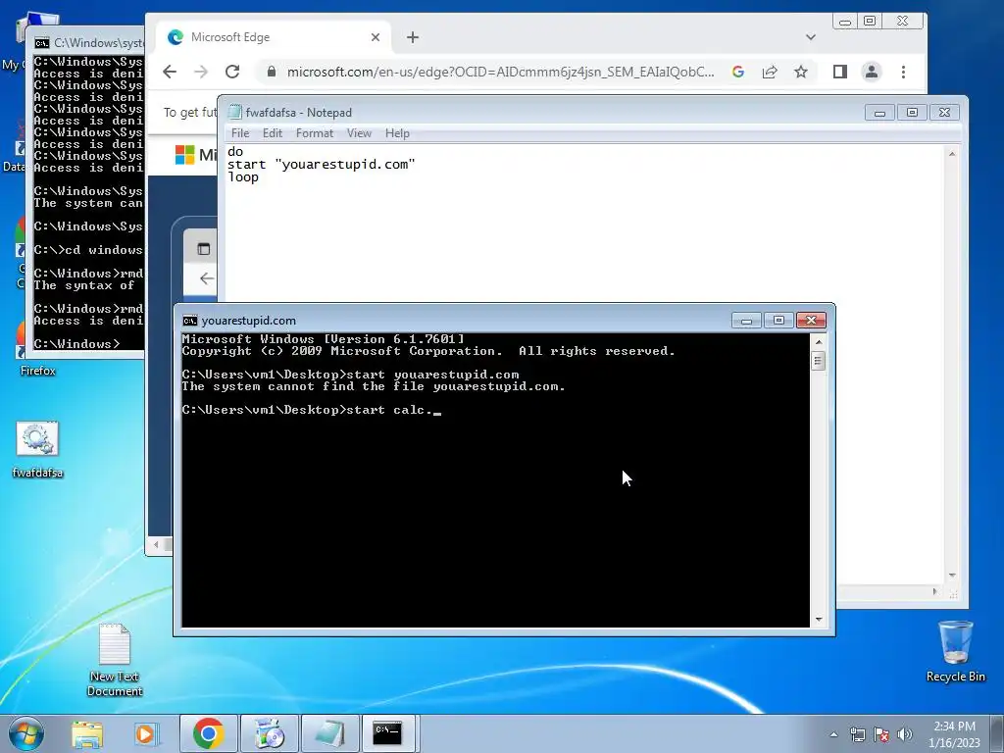Open the Action Center flag icon
The width and height of the screenshot is (1004, 753).
pos(881,734)
